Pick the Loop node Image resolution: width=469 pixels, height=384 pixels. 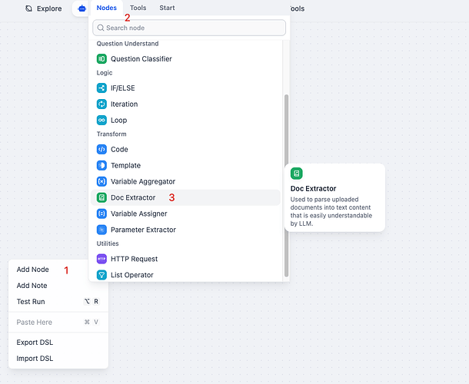(185, 120)
